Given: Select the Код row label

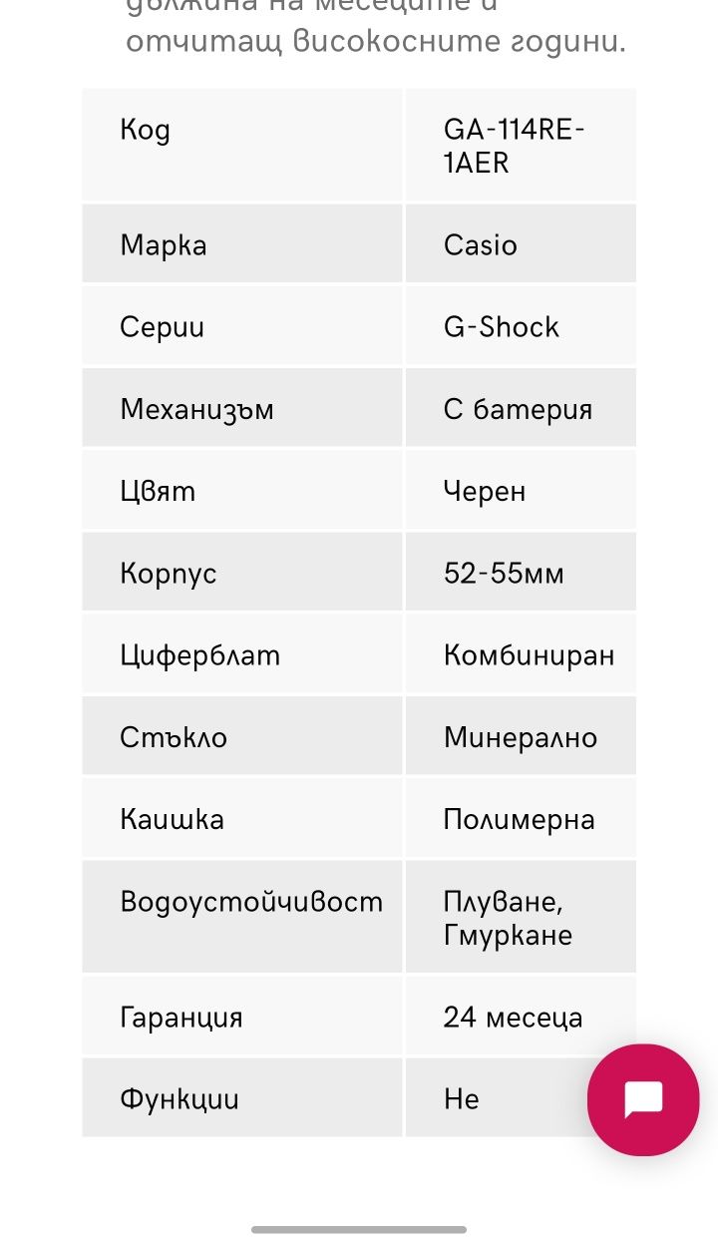Looking at the screenshot, I should [x=146, y=131].
